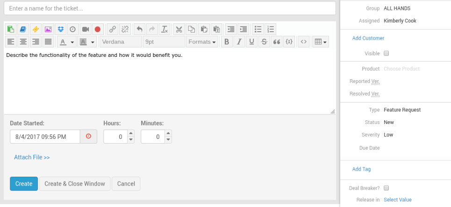Undo the last edit
The height and width of the screenshot is (207, 451).
point(139,29)
